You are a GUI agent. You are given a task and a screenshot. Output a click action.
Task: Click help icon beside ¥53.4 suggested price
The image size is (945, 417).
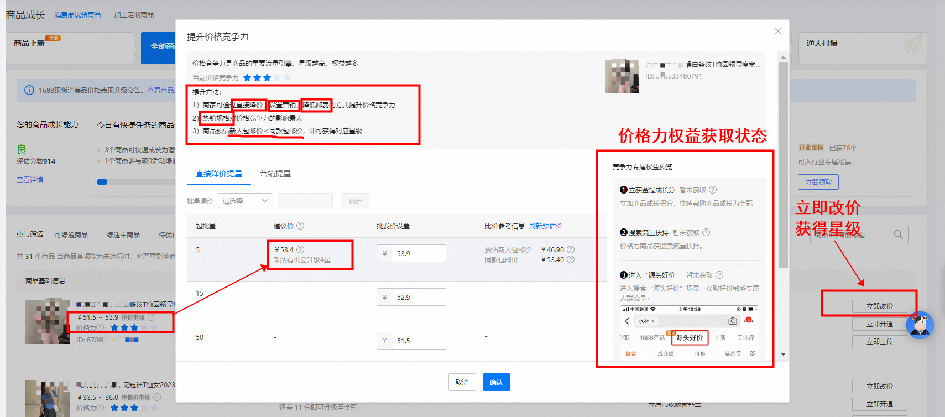[x=300, y=249]
